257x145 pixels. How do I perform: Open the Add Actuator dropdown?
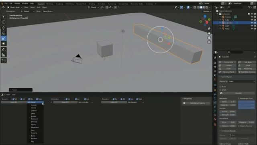pos(136,102)
